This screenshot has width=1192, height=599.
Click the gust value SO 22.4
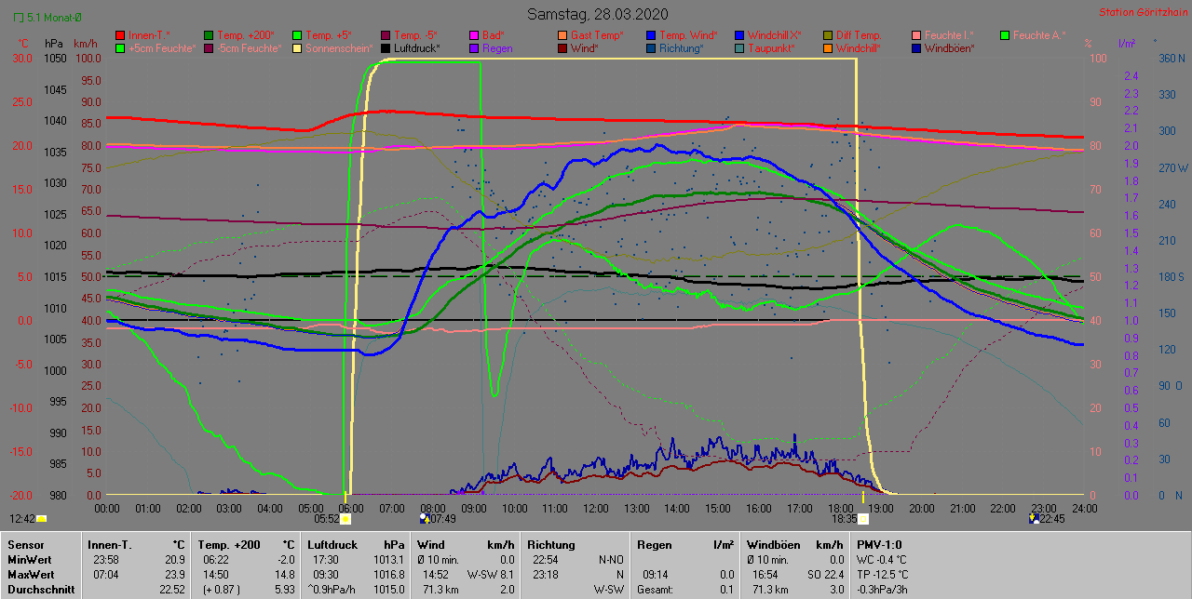[825, 574]
